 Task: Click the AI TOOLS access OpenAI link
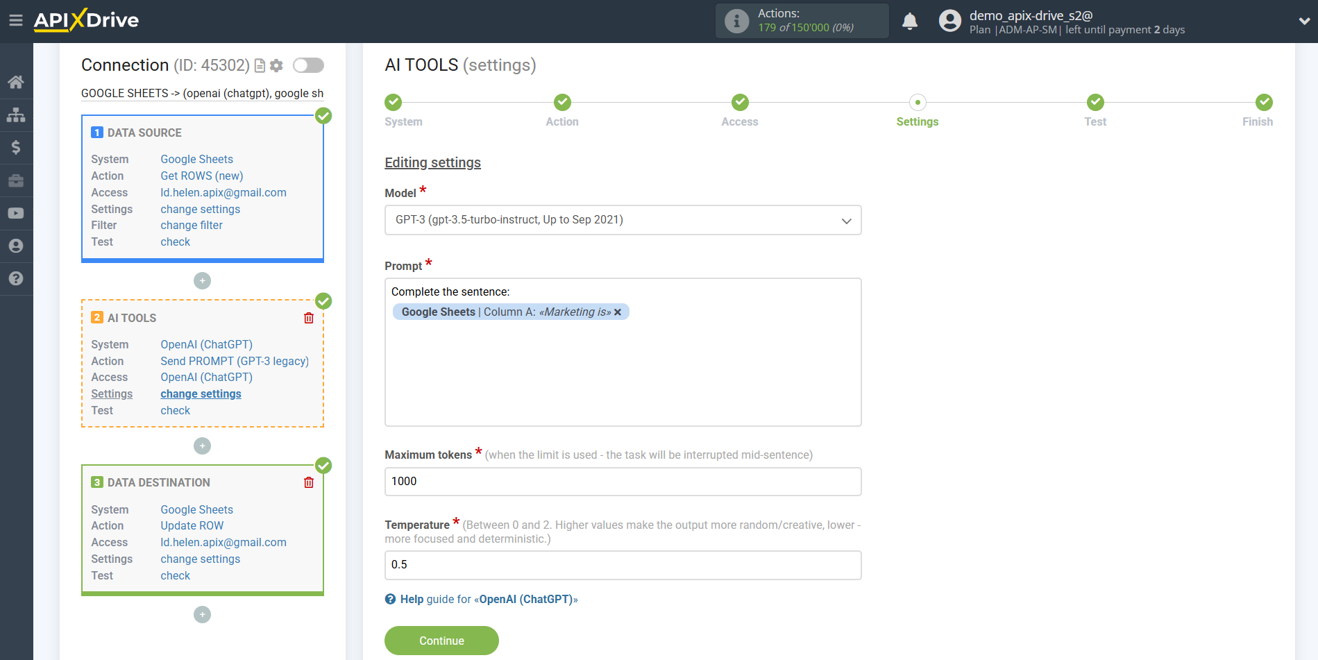pos(207,377)
